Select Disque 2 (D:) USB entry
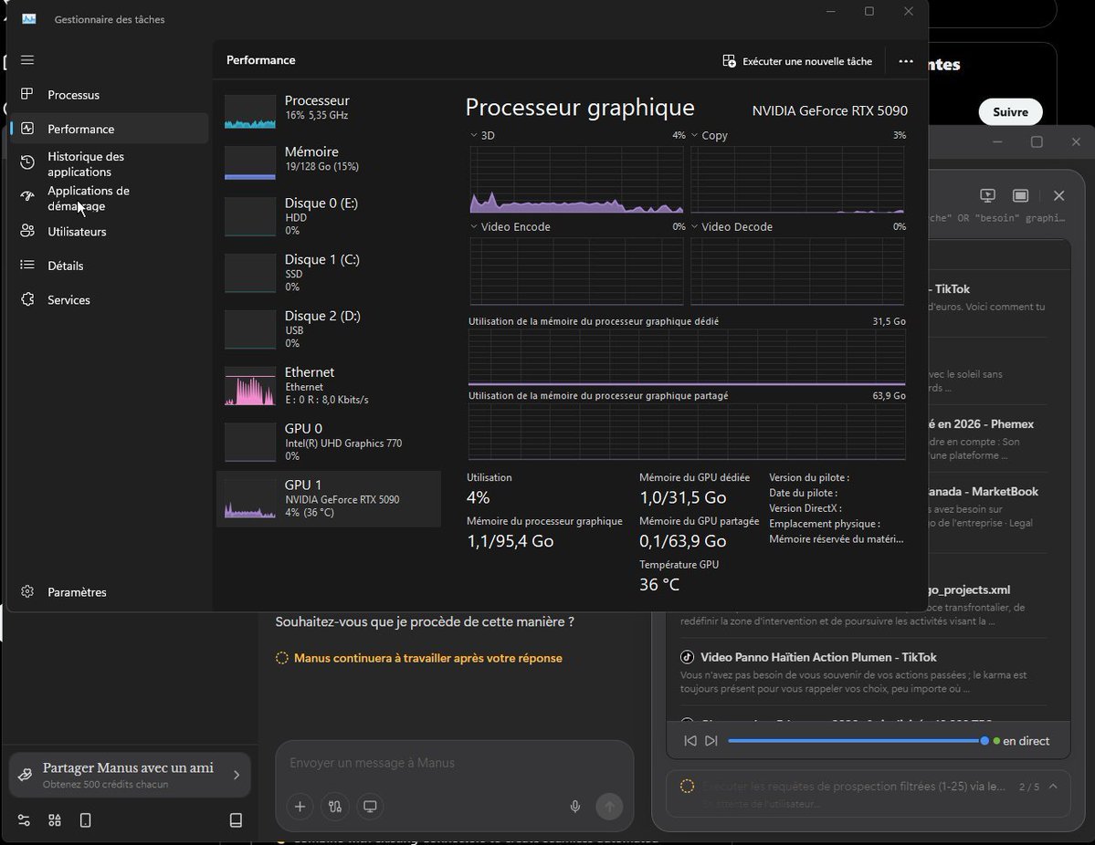This screenshot has height=845, width=1095. [x=329, y=329]
